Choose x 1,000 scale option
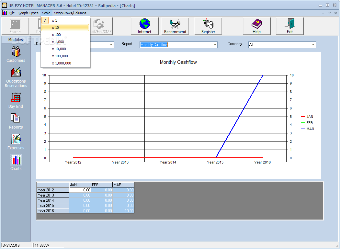The image size is (340, 249). tap(65, 42)
